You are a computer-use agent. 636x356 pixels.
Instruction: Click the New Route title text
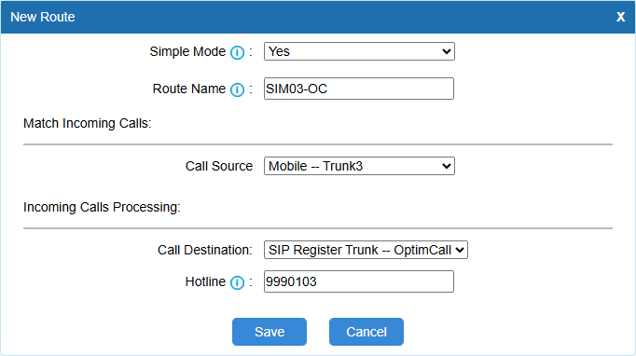(x=43, y=17)
